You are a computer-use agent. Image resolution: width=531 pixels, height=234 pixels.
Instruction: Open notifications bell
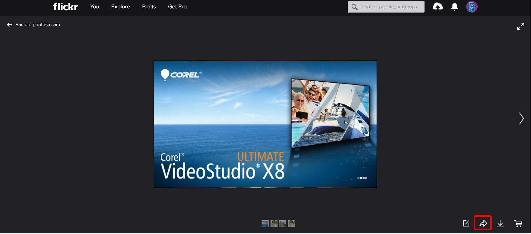pos(455,7)
